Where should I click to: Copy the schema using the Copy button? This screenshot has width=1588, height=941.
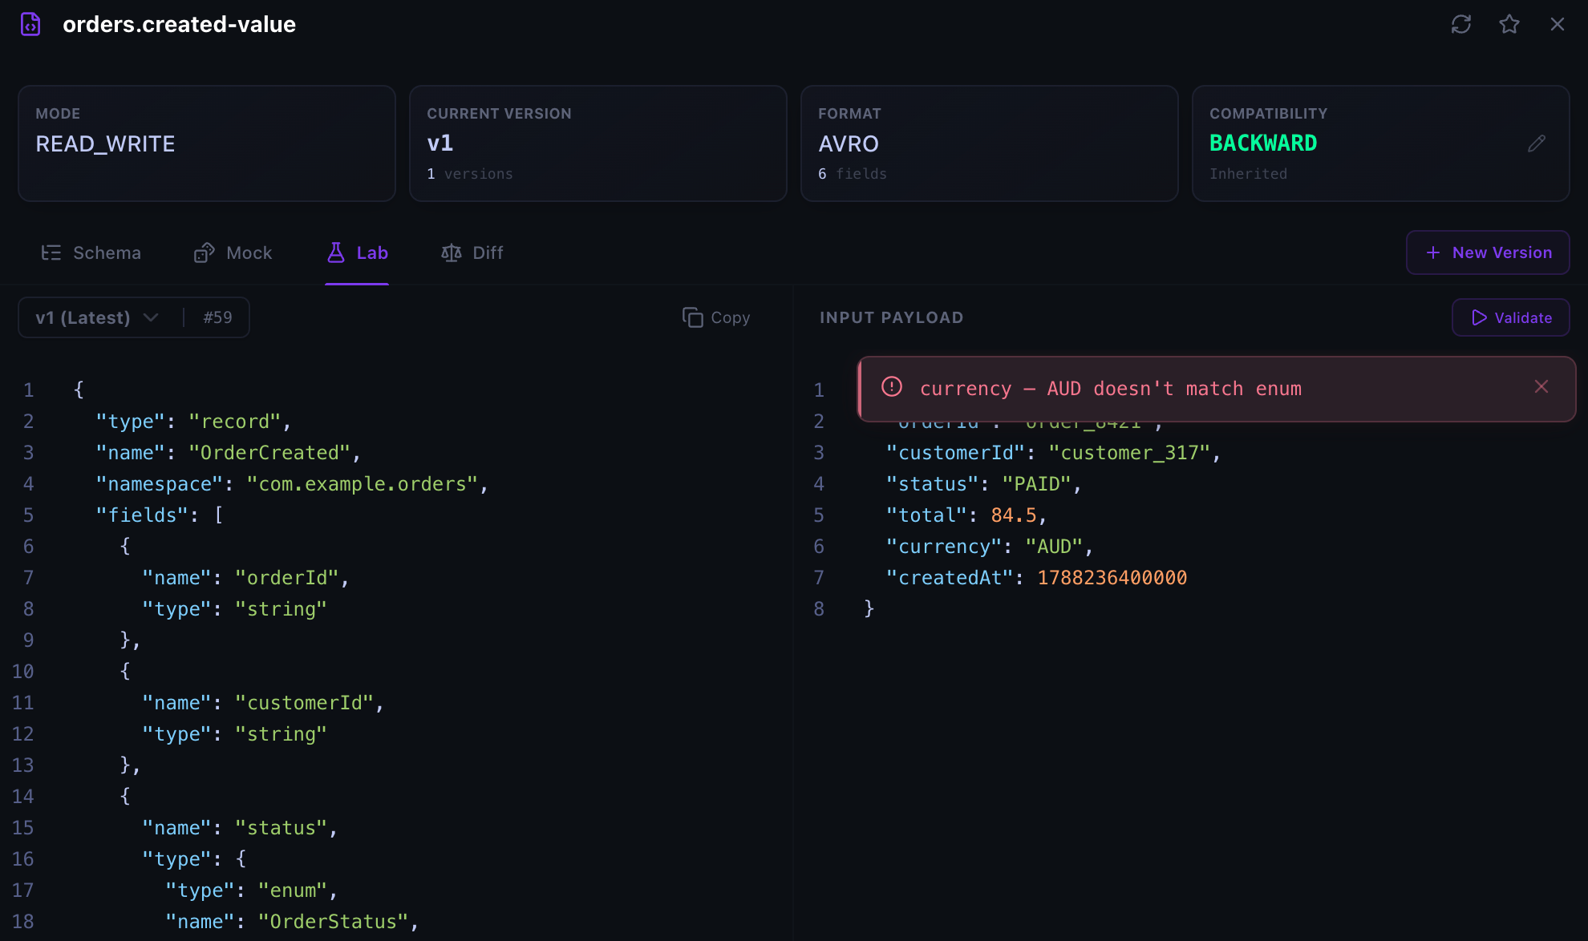click(x=716, y=317)
